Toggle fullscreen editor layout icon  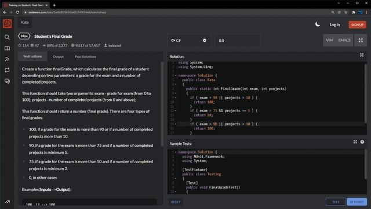361,40
